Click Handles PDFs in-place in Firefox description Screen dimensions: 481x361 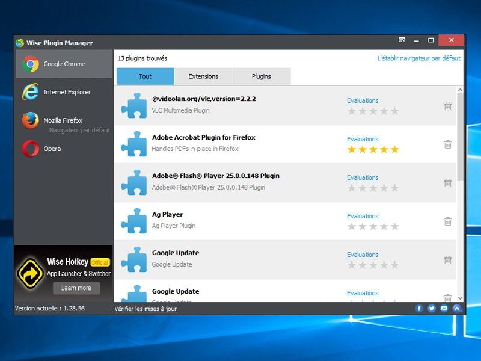(195, 149)
